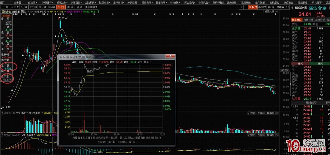
Task: Select 行情分析 tab
Action: 308,20
